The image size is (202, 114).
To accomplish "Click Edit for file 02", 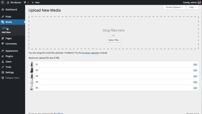I will 195,70.
